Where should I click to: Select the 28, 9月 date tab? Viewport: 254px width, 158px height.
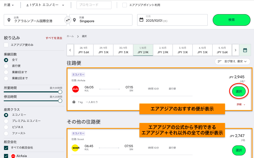(84, 50)
